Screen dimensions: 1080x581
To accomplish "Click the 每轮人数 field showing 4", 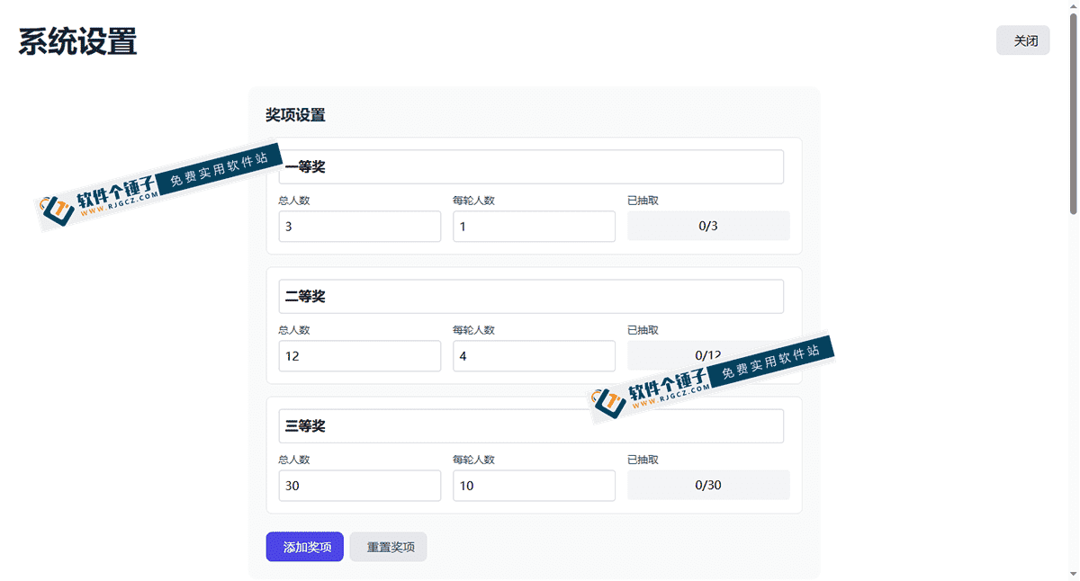I will point(534,355).
